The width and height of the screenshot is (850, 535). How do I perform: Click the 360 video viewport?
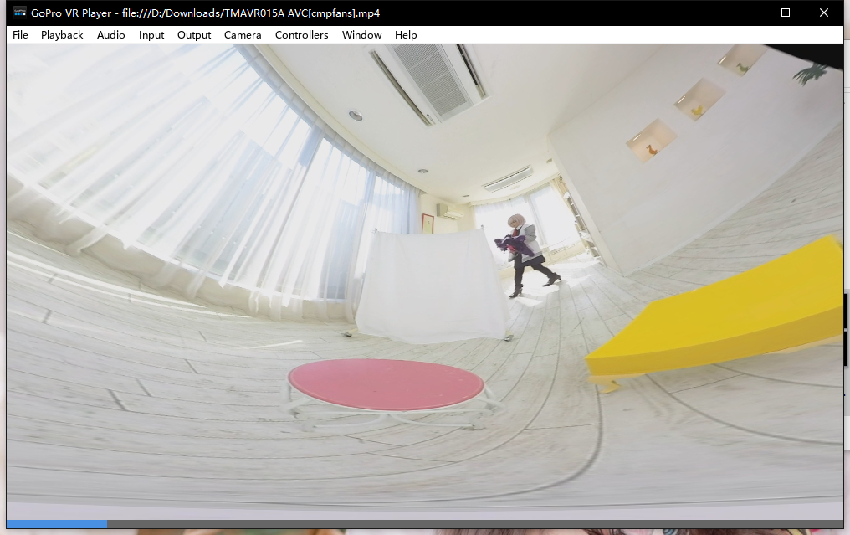coord(425,281)
